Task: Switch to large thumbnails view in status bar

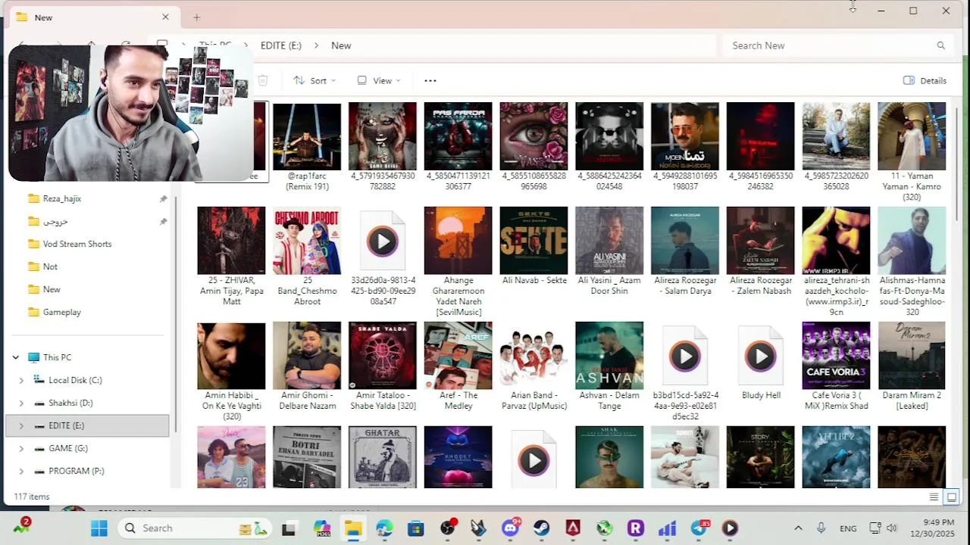Action: pos(952,497)
